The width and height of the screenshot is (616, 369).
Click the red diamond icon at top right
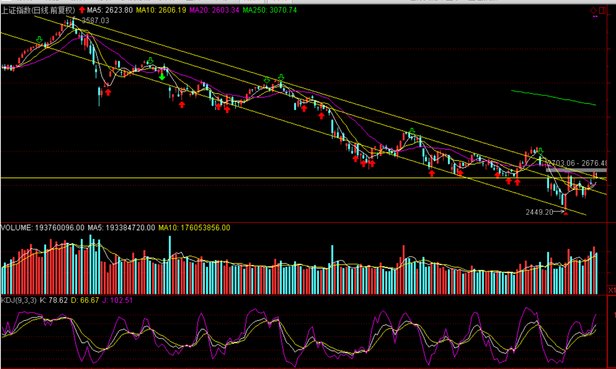(593, 10)
